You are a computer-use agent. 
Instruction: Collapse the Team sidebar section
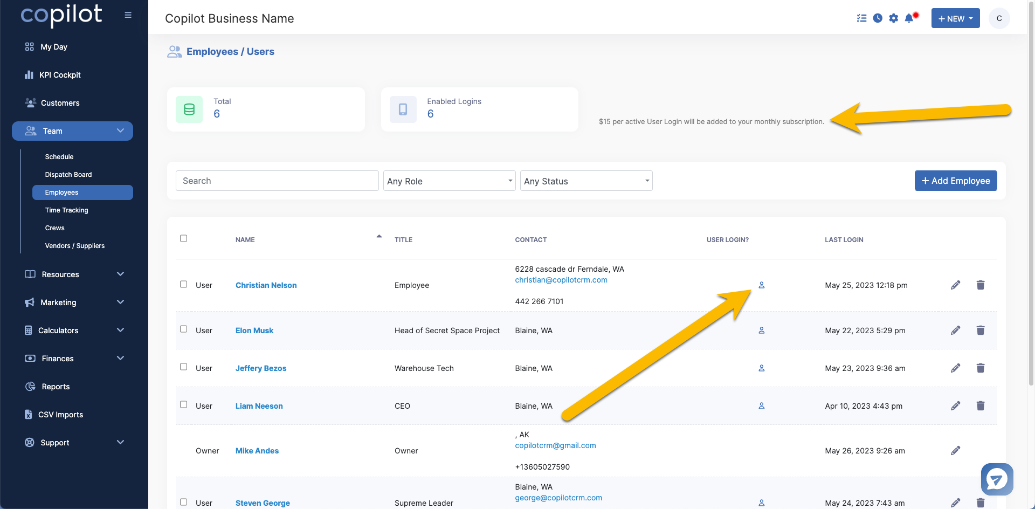pos(72,131)
